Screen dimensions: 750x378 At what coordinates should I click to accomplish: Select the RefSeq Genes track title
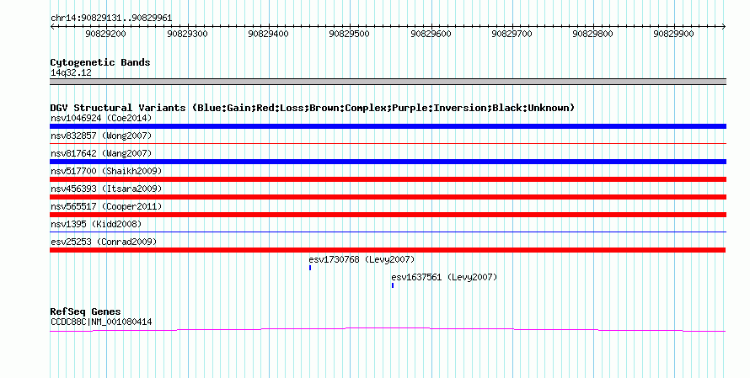click(85, 311)
